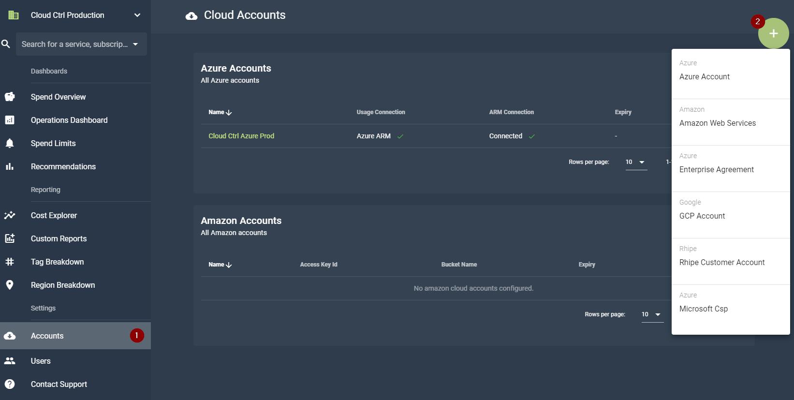Image resolution: width=794 pixels, height=400 pixels.
Task: Click the Recommendations bar chart icon
Action: 10,166
